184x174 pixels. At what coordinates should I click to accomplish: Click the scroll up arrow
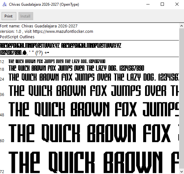click(181, 26)
